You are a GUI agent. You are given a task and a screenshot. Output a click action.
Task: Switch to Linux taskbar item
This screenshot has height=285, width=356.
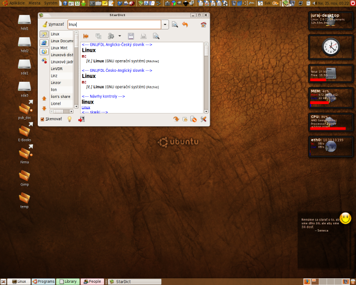pyautogui.click(x=19, y=282)
